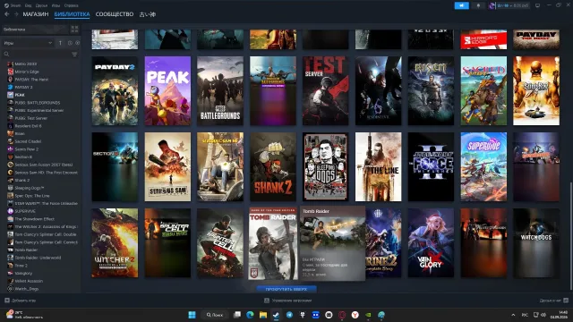Open the Игры filter dropdown
This screenshot has width=573, height=322.
(28, 43)
